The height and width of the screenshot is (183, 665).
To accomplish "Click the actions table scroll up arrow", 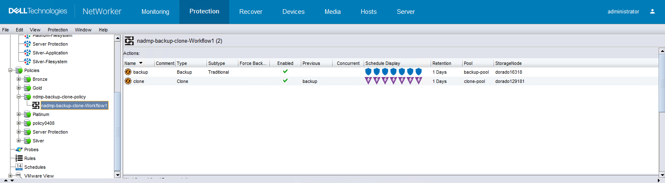I will coord(662,51).
